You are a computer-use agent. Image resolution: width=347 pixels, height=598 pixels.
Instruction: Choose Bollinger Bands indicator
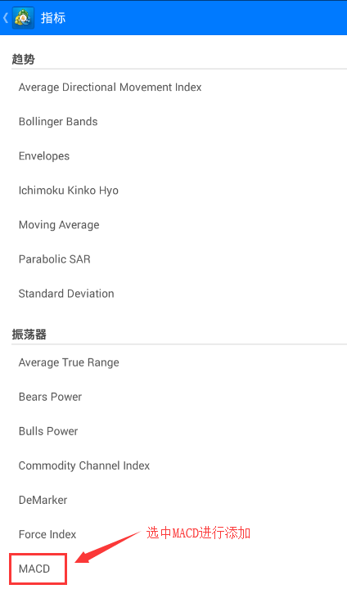click(x=173, y=121)
